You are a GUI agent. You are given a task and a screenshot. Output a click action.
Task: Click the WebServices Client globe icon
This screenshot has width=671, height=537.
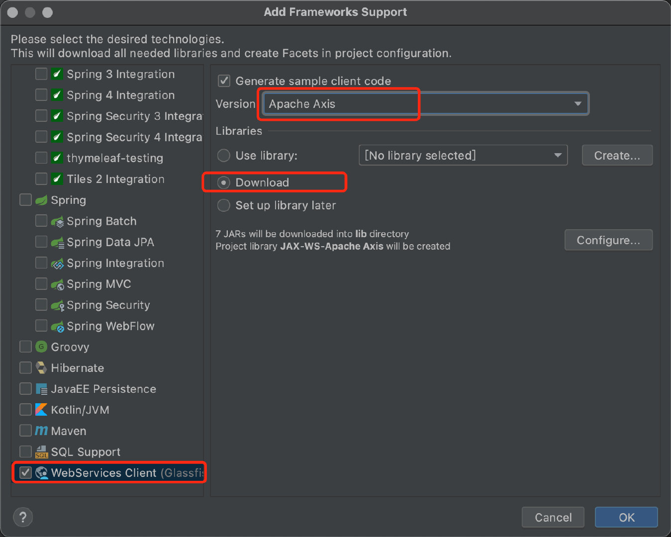(42, 473)
